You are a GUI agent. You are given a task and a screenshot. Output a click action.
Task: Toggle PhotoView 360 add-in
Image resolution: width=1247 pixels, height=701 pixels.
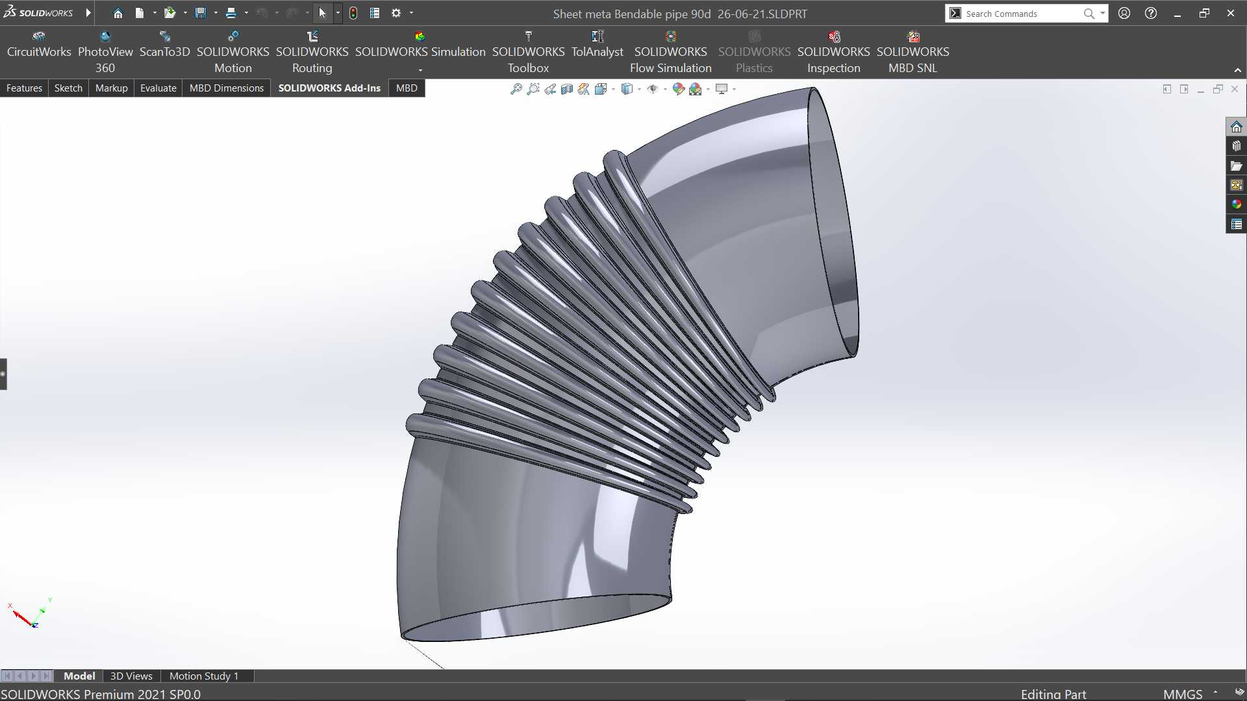(105, 52)
